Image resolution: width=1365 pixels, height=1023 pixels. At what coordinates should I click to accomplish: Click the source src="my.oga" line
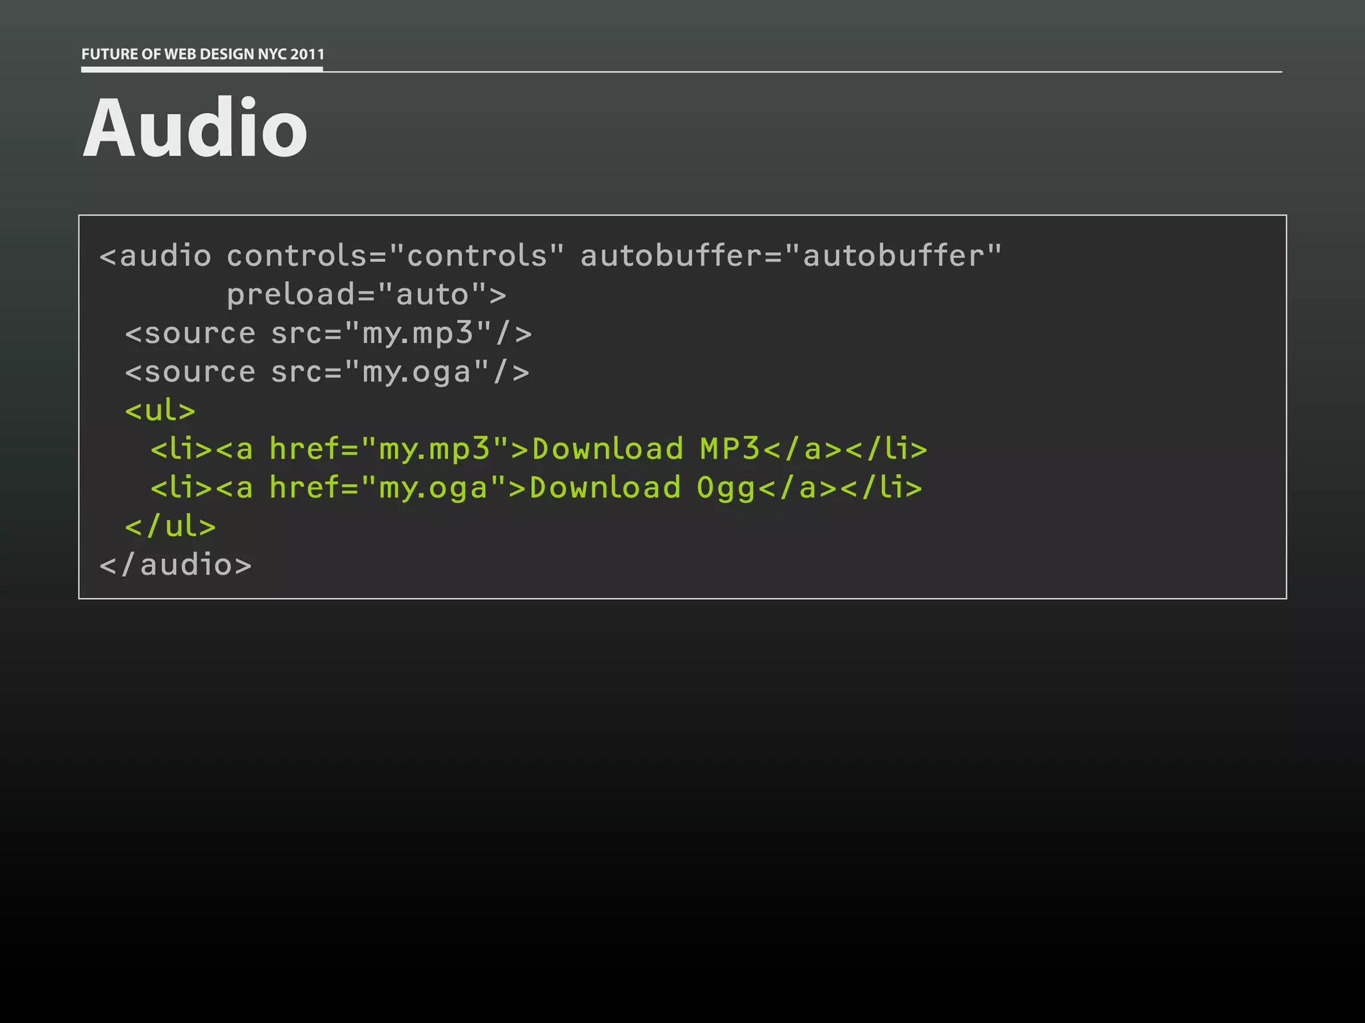(x=327, y=372)
